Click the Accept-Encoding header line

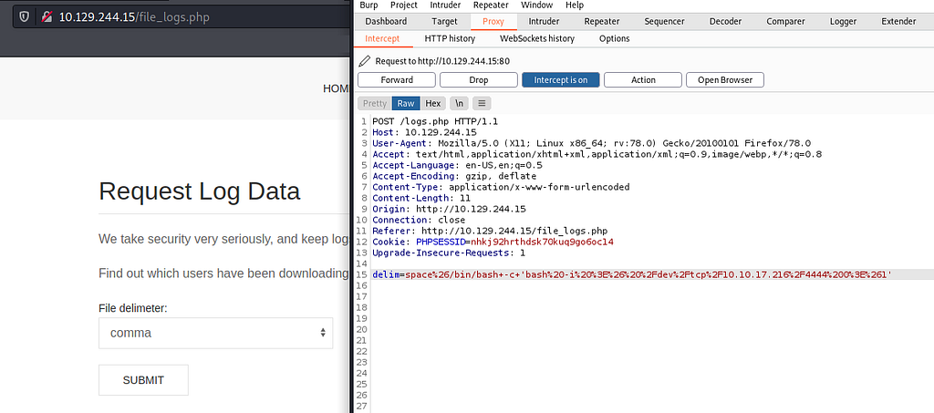(454, 176)
